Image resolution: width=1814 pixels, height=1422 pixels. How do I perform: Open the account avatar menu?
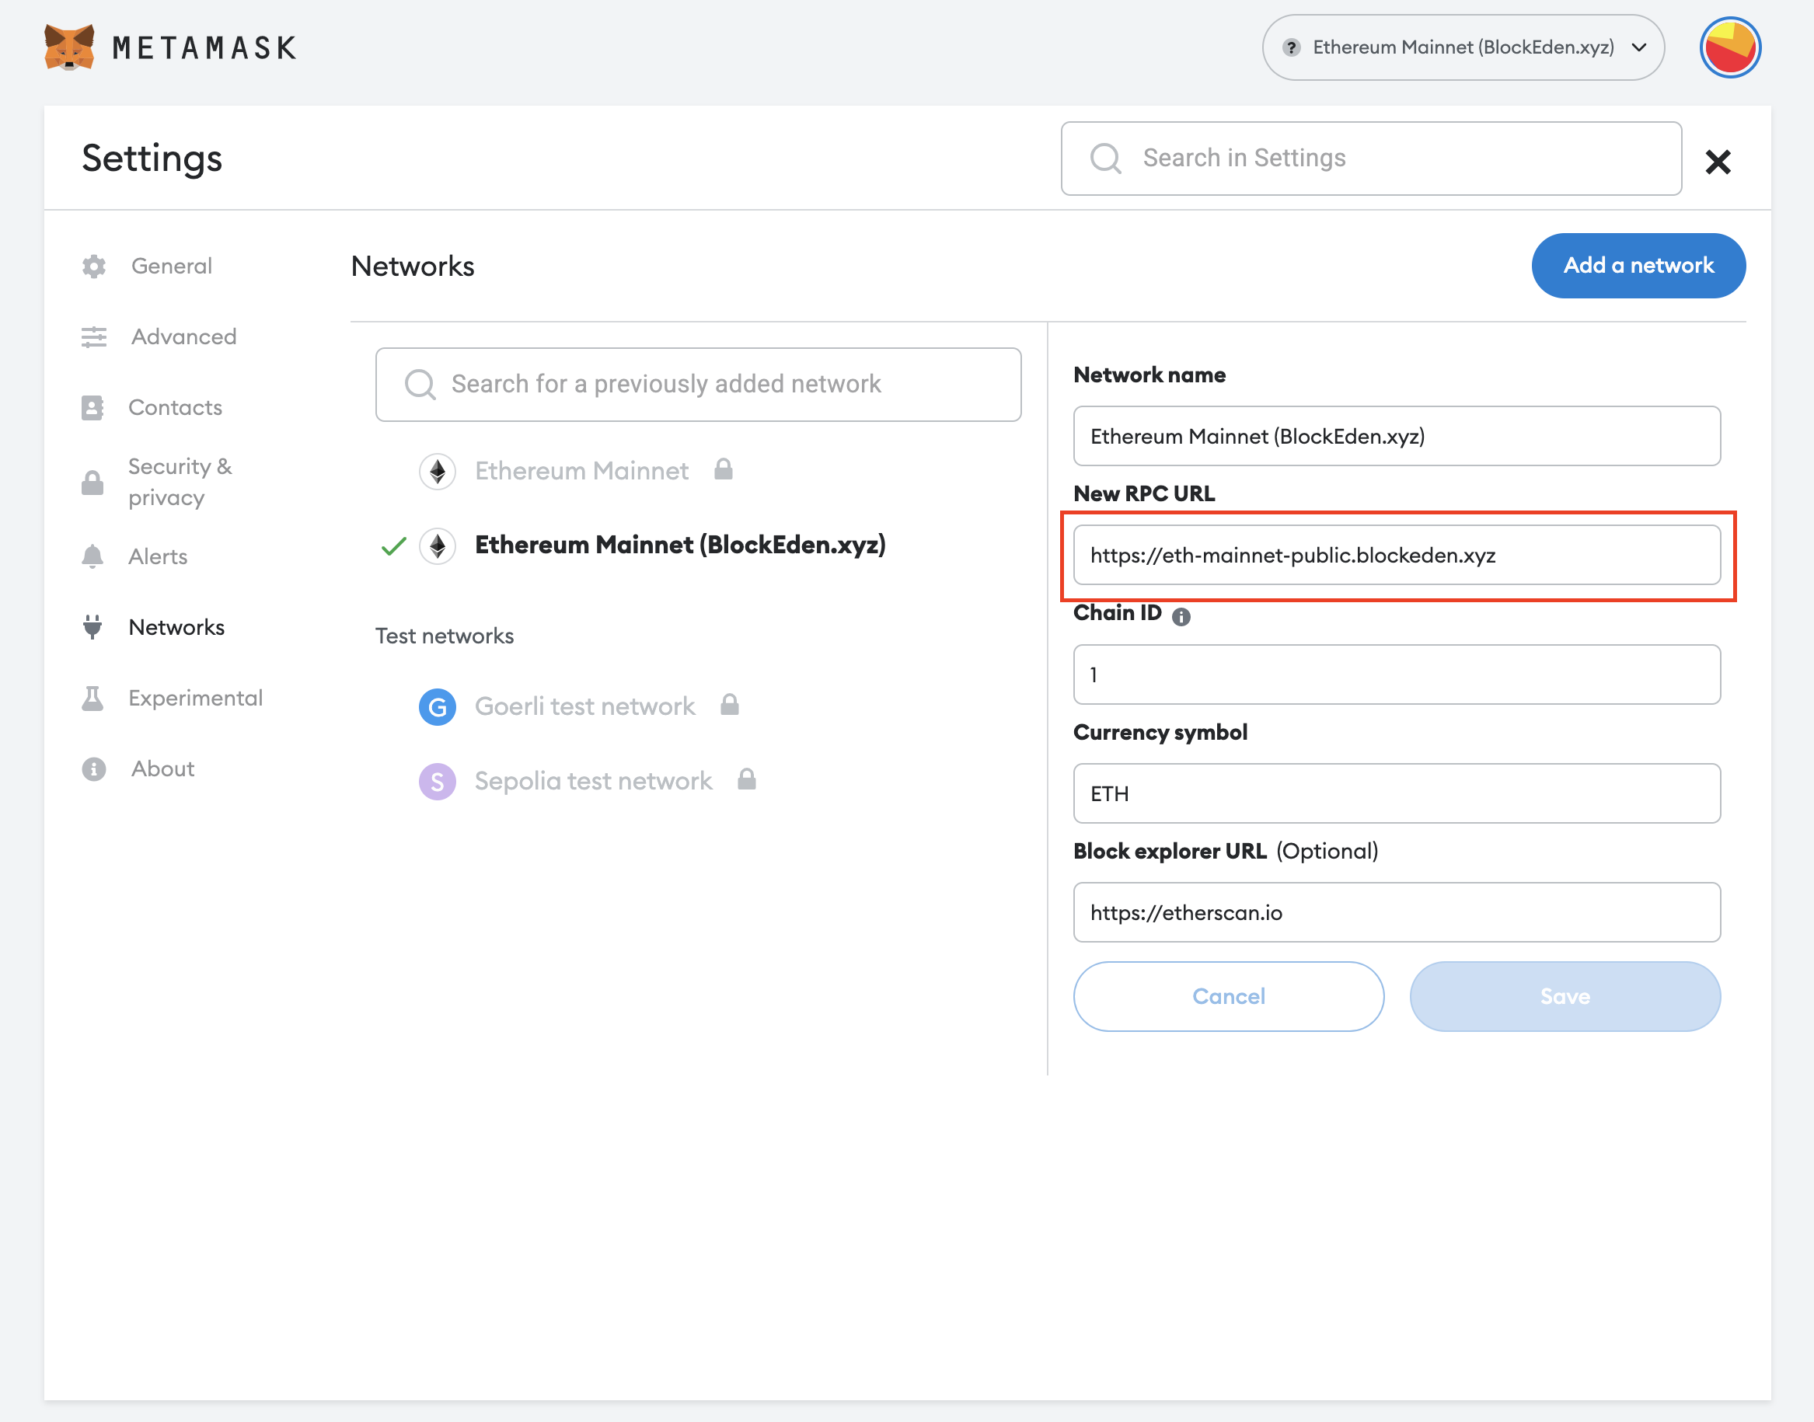click(1729, 47)
